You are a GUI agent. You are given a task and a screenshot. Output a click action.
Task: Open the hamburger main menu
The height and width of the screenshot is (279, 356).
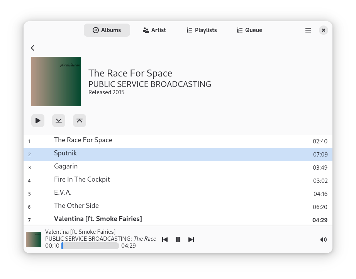pyautogui.click(x=308, y=30)
